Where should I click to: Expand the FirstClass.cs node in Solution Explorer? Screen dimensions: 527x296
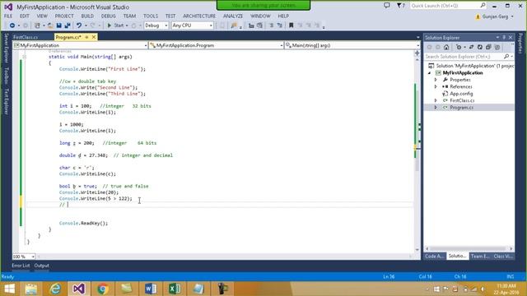tap(436, 100)
